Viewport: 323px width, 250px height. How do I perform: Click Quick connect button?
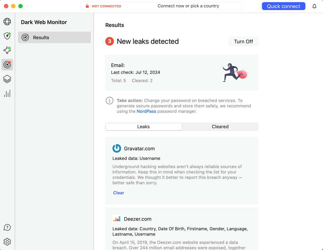tap(284, 6)
